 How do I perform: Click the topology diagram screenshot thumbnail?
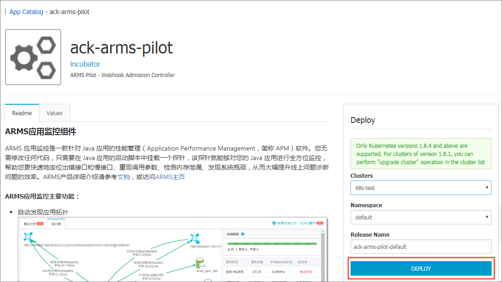[173, 250]
